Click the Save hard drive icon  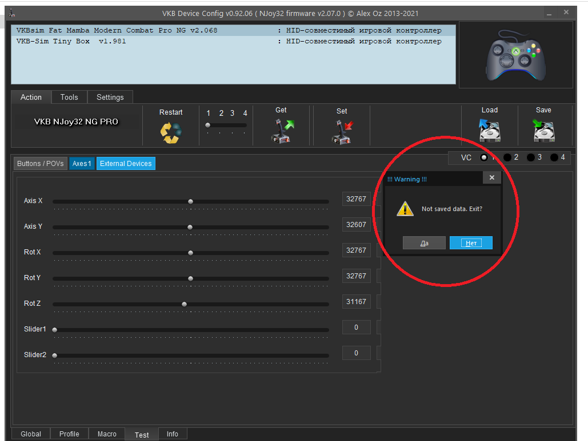[543, 130]
